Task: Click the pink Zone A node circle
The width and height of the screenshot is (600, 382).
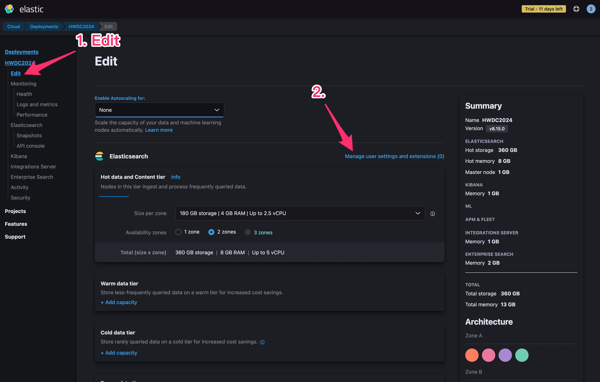Action: [489, 355]
